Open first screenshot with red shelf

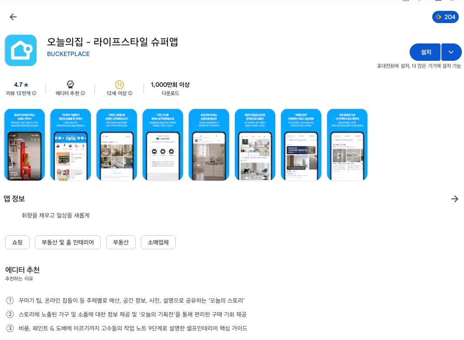[x=24, y=145]
